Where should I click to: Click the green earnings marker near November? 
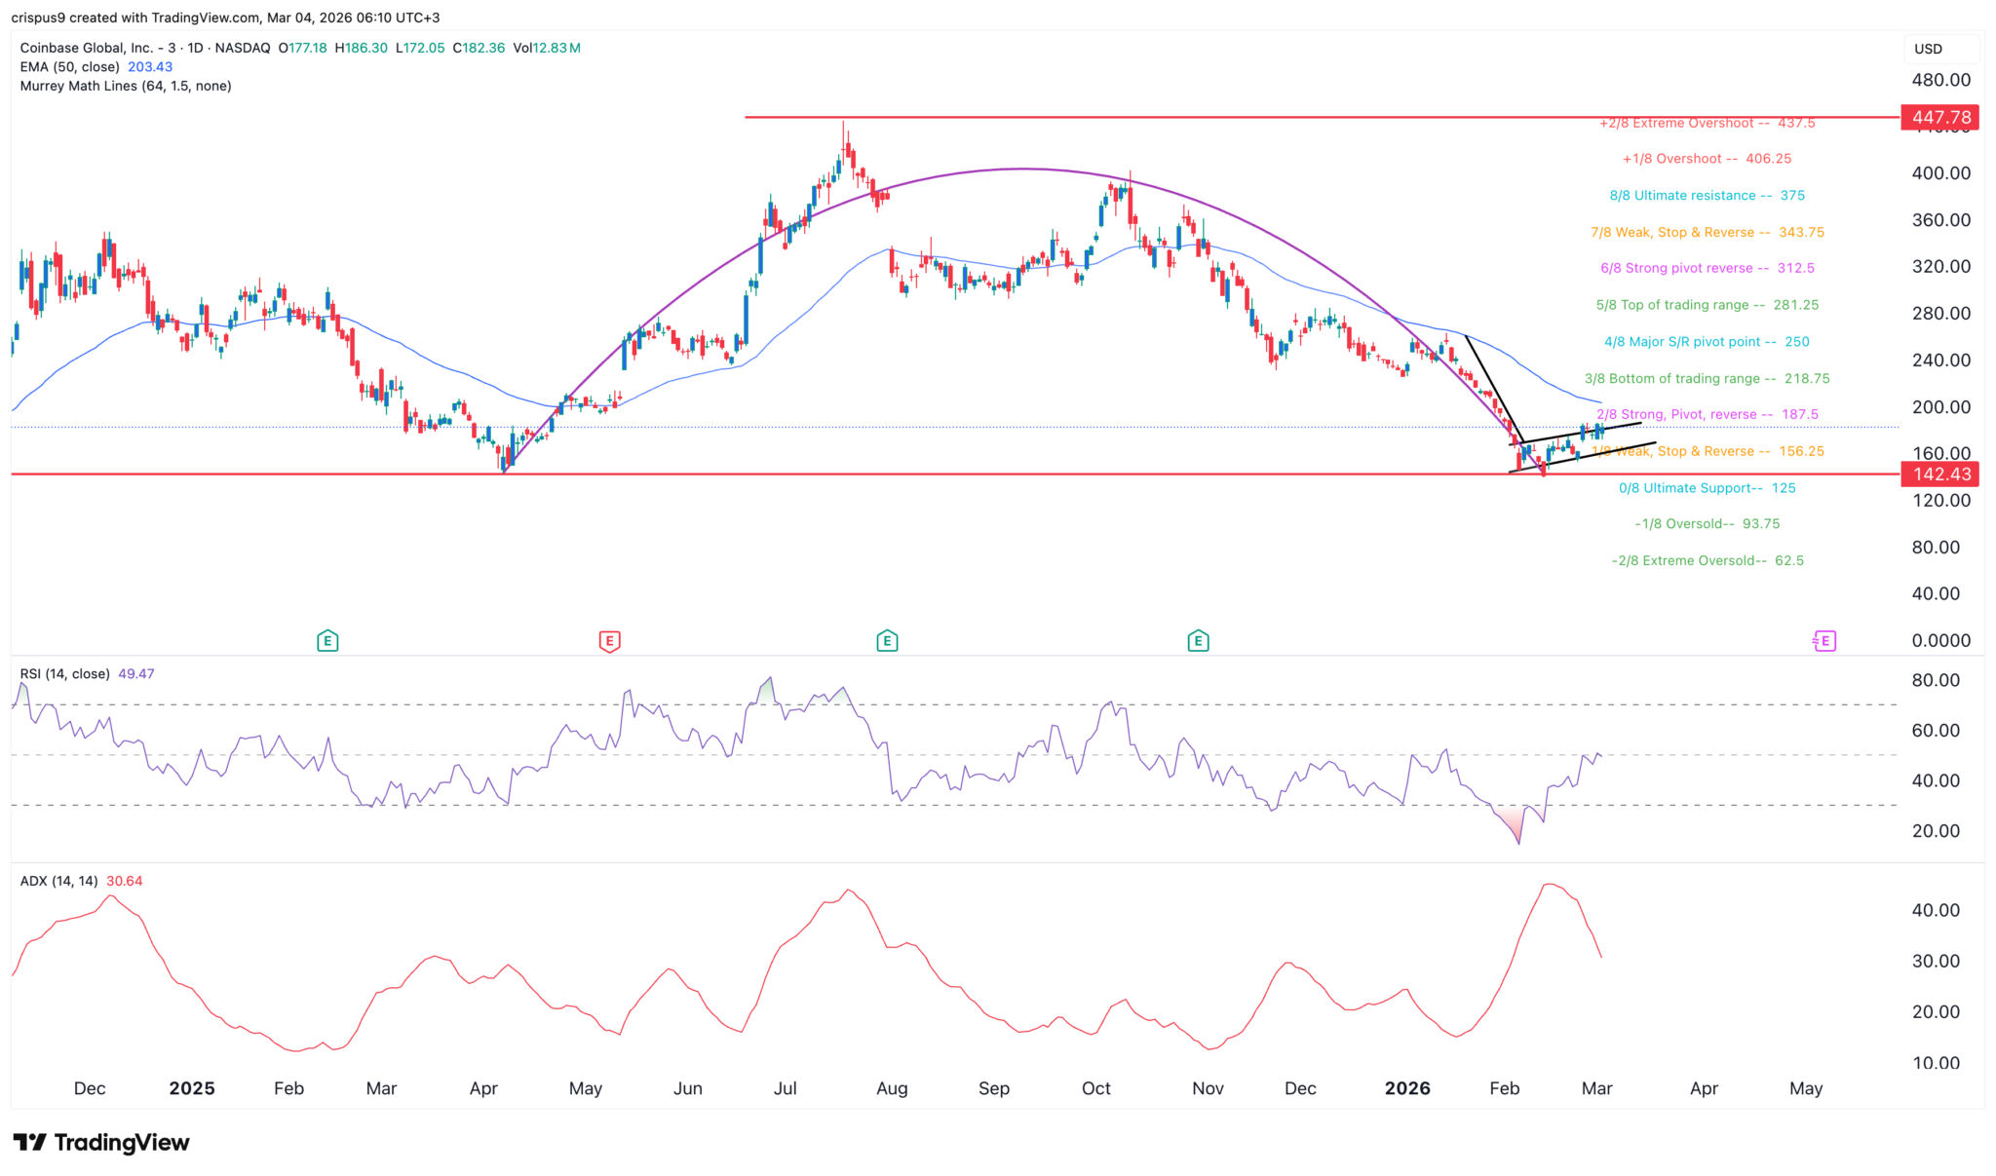coord(1198,641)
